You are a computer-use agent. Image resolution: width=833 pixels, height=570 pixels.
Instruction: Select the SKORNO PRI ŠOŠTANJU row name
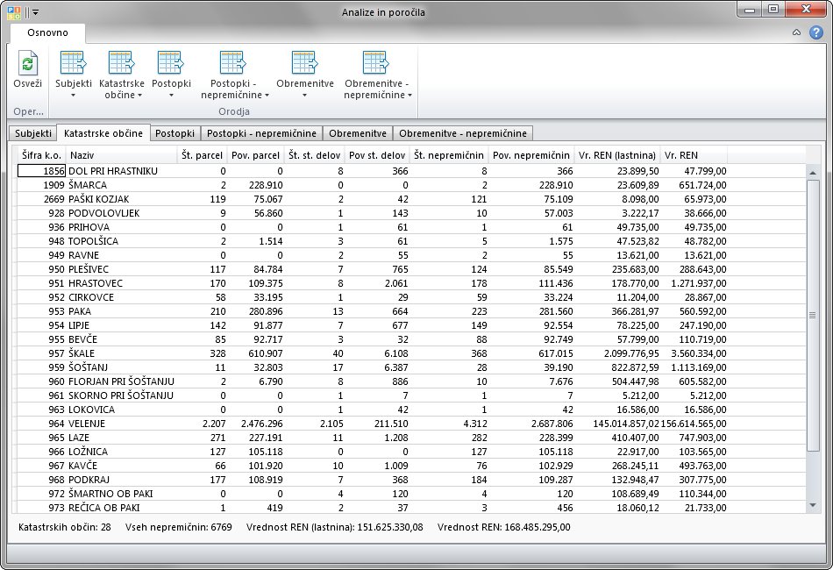121,395
